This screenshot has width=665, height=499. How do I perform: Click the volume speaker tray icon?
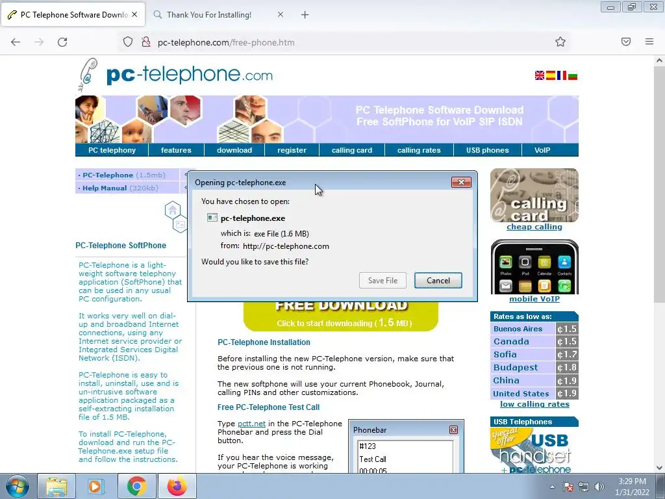[x=599, y=487]
